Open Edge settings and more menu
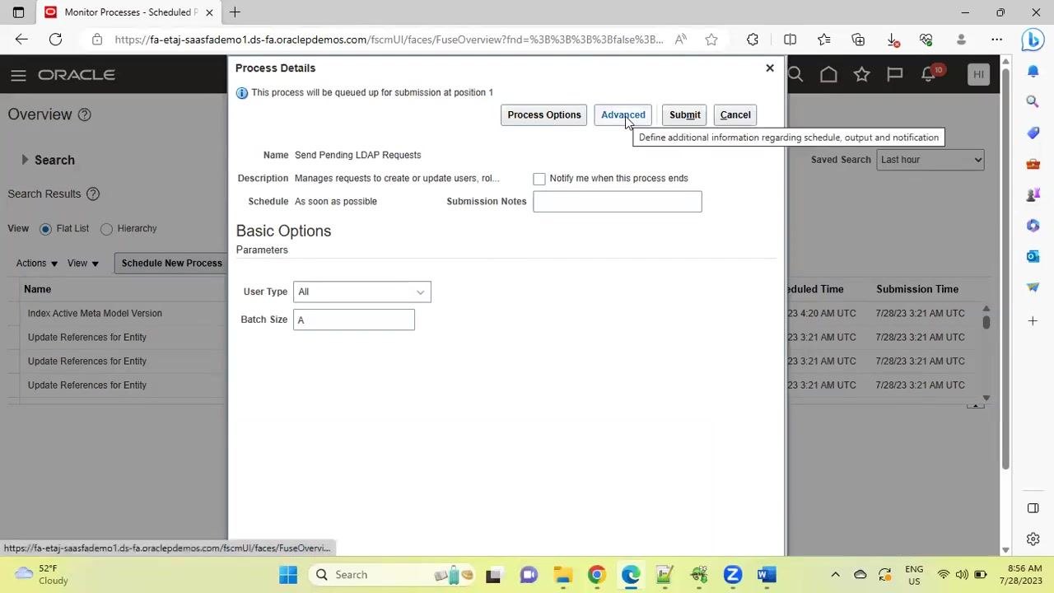Viewport: 1054px width, 593px height. click(x=996, y=39)
